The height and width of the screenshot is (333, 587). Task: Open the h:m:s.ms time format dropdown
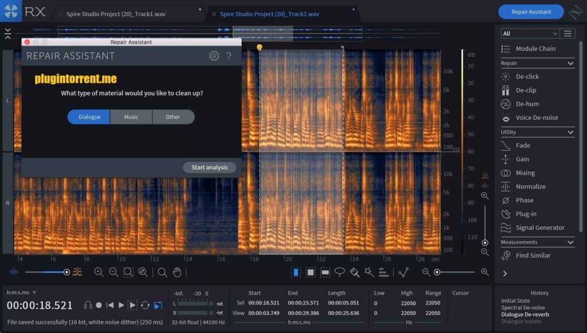click(22, 292)
